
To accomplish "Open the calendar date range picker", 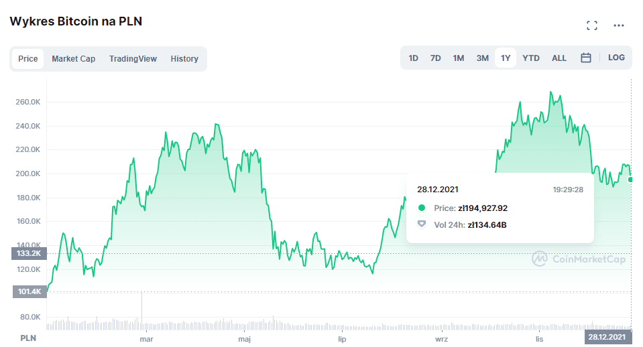I will [x=585, y=58].
